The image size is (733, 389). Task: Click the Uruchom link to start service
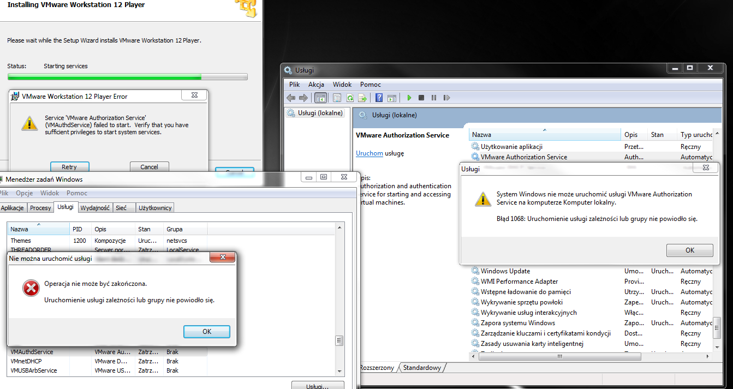point(370,153)
